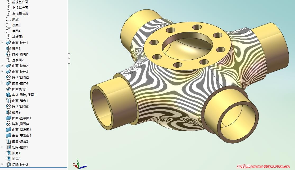Click the 曲面-拉伸4 surface icon
295x170 pixels.
click(8, 83)
